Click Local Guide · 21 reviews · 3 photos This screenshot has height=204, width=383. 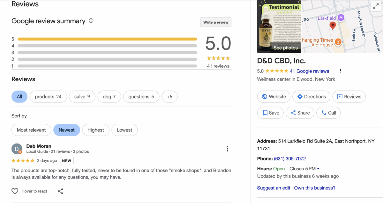[57, 151]
